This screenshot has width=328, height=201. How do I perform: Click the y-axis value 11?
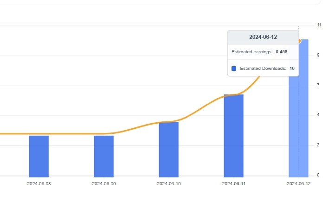coord(319,25)
